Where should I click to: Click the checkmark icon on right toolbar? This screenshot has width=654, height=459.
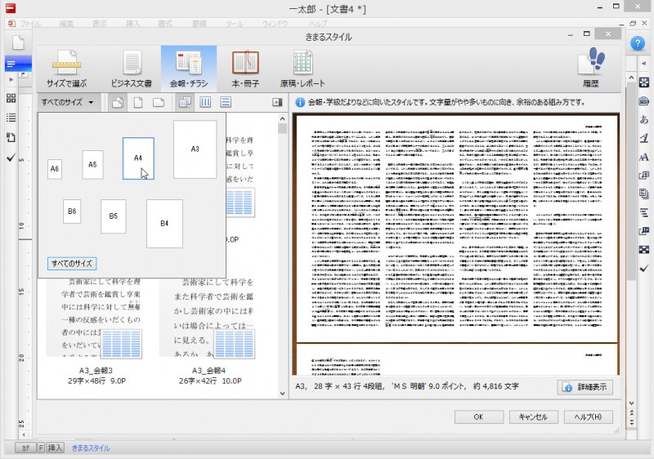[643, 268]
